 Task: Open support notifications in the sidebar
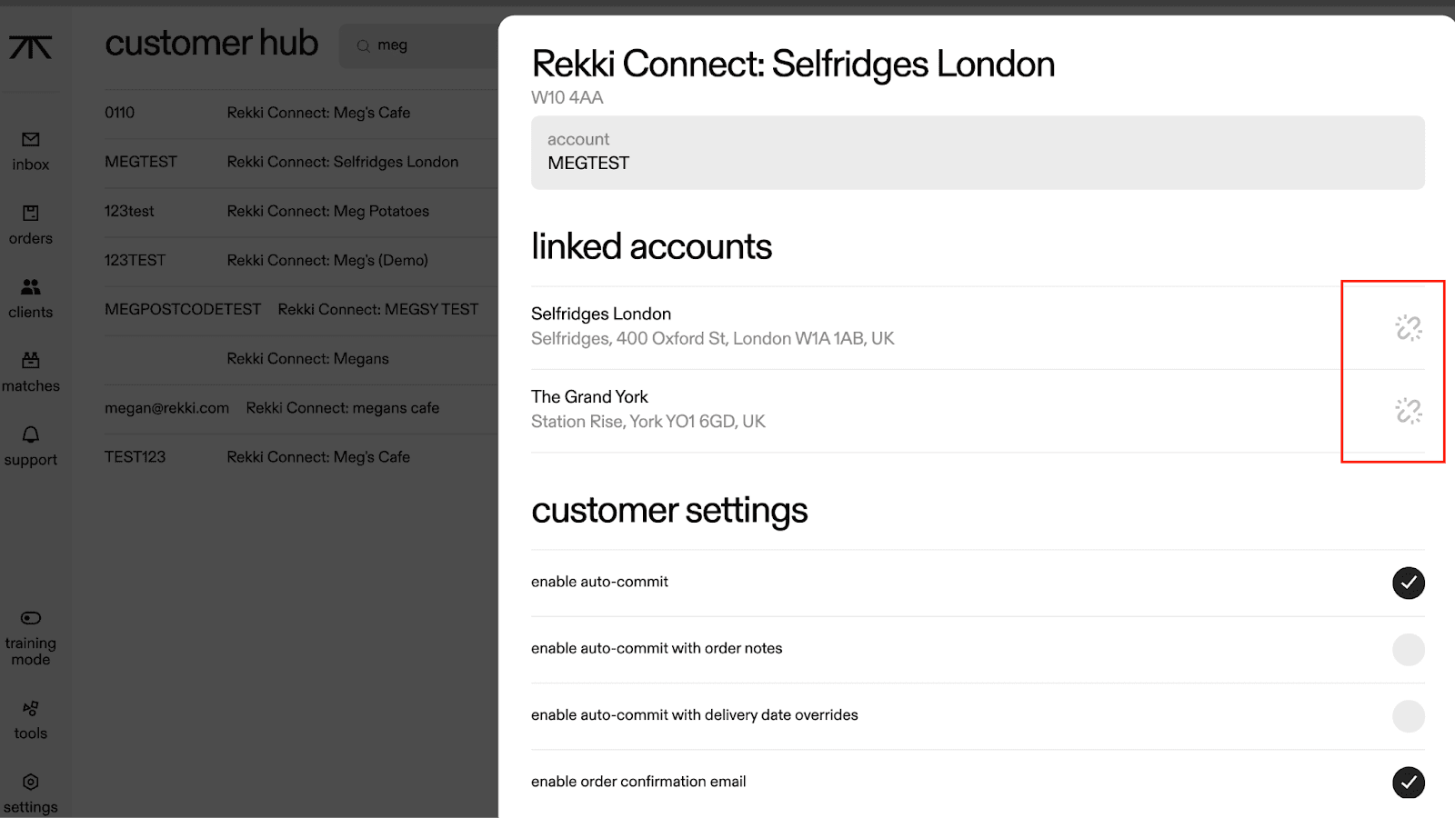pos(31,445)
